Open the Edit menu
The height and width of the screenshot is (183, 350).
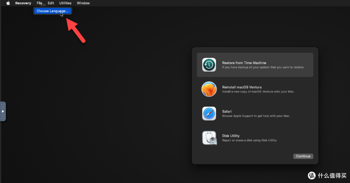pos(51,3)
